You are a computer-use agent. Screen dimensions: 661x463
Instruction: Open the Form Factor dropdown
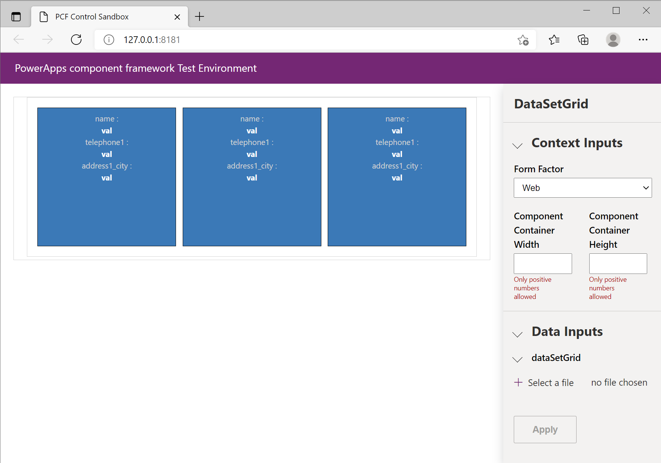tap(583, 188)
